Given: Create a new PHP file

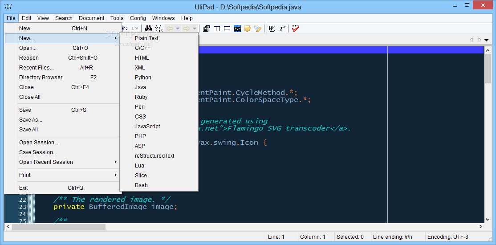Looking at the screenshot, I should [x=159, y=136].
